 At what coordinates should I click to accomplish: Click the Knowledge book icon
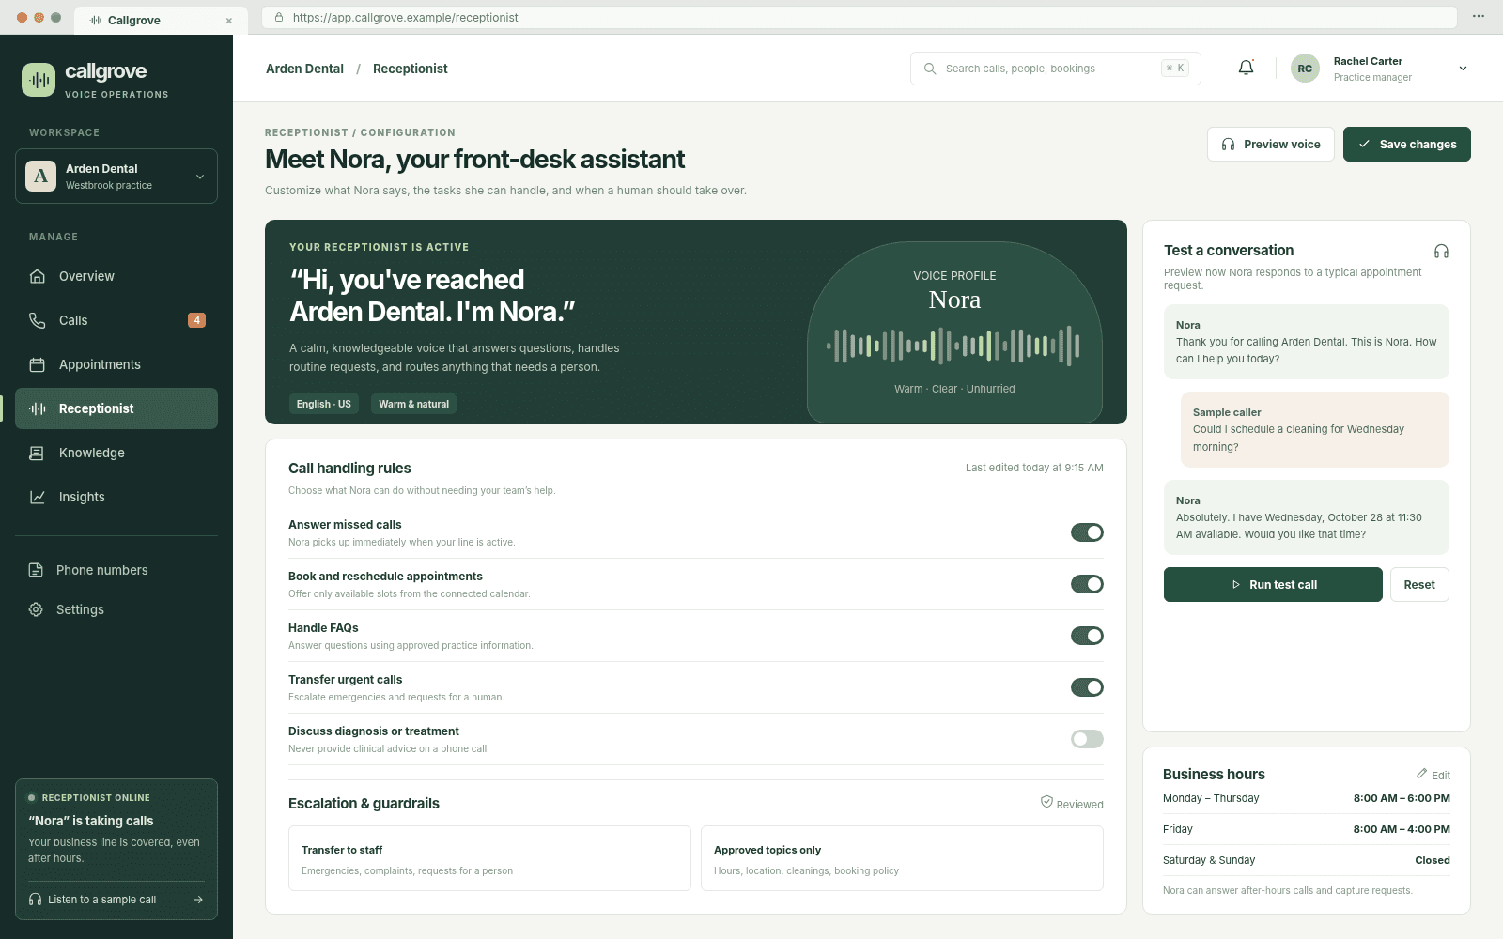pyautogui.click(x=38, y=453)
